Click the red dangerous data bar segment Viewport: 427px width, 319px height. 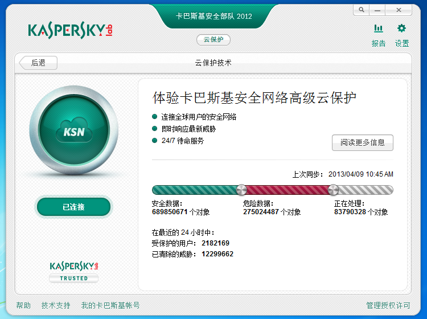point(287,190)
